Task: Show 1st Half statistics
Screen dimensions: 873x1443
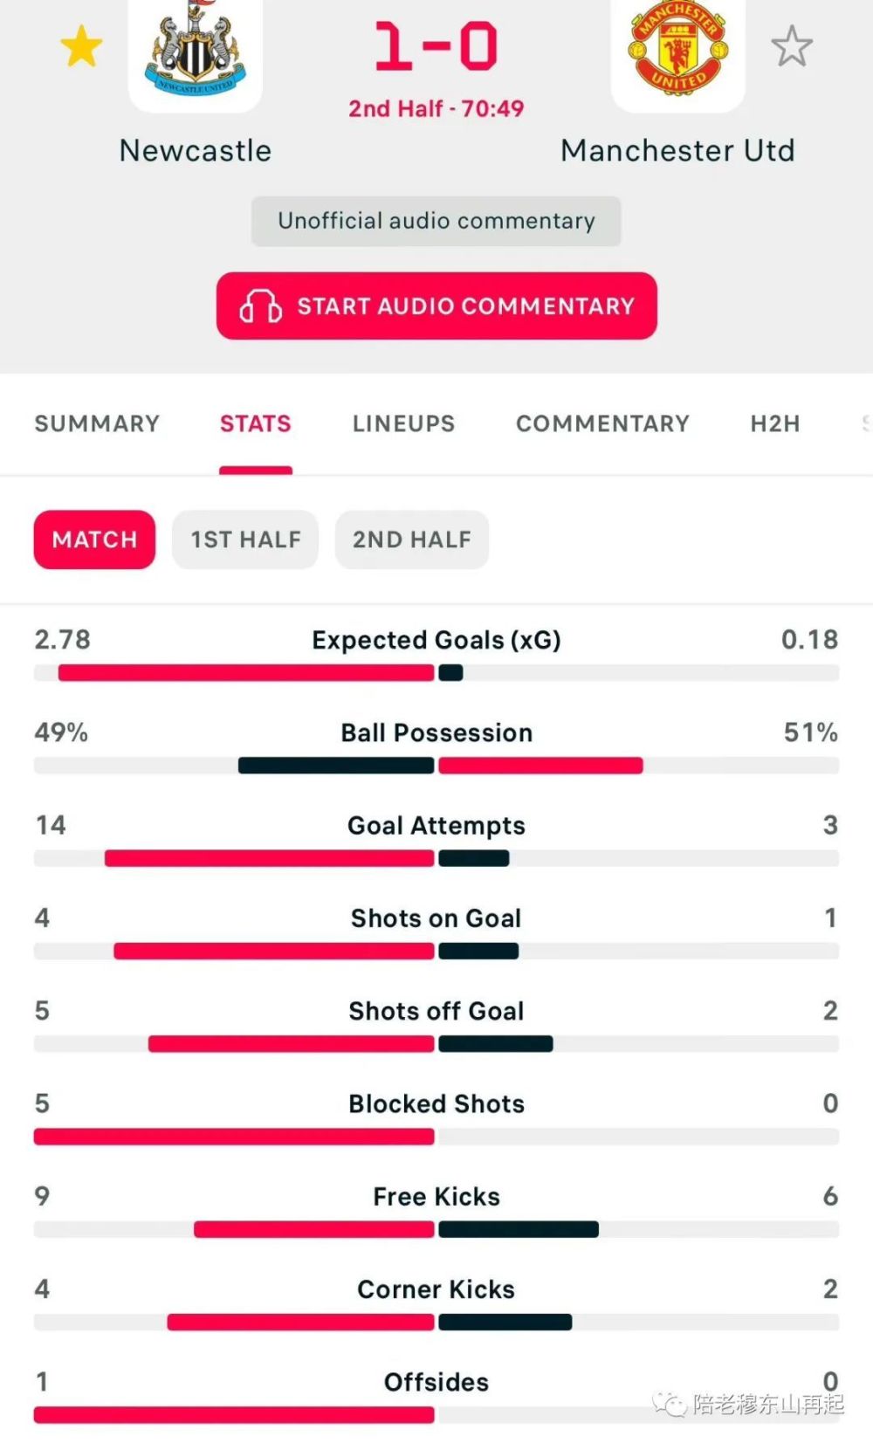Action: 245,539
